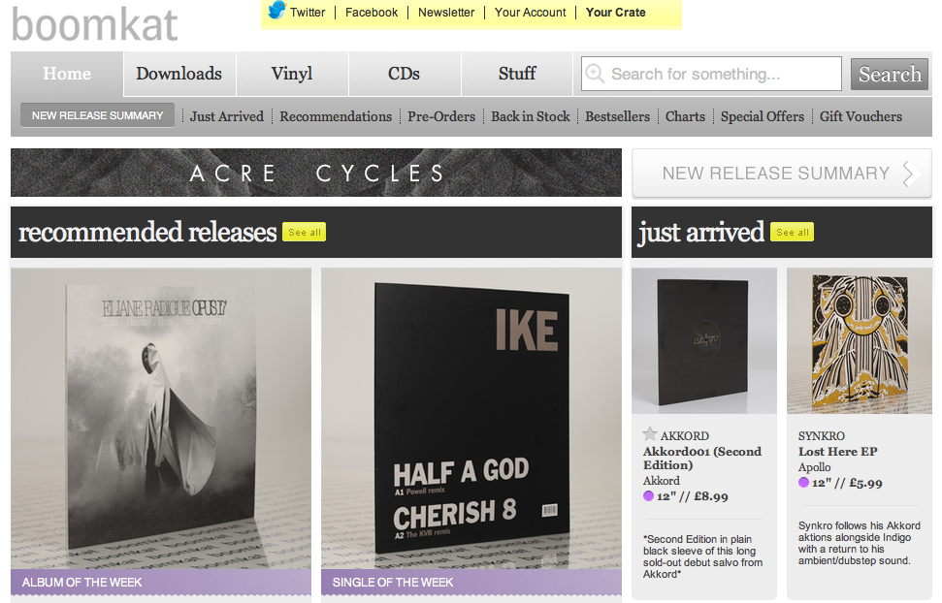Open the Eliane Radigue album cover

(x=161, y=418)
